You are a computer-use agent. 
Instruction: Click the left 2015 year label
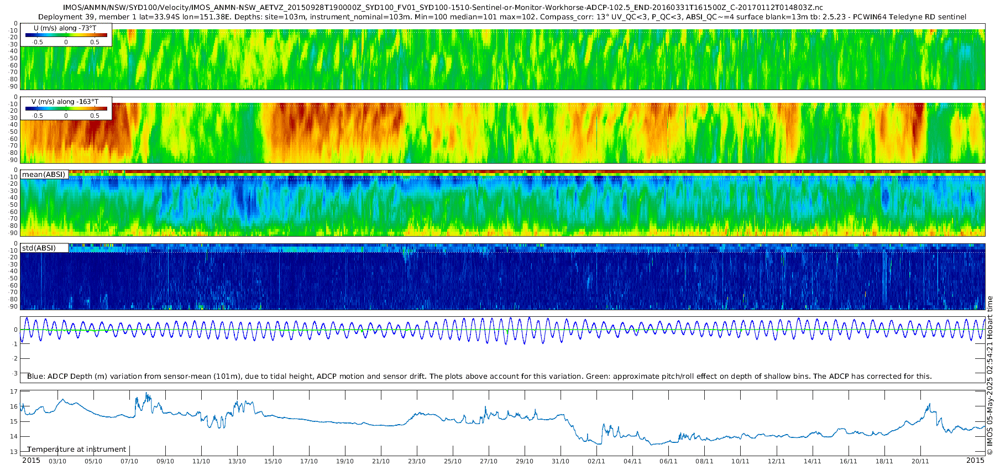coord(31,461)
